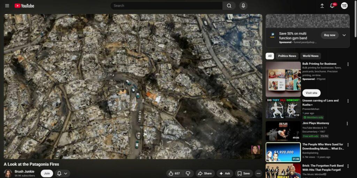Screen dimensions: 357x178
Task: Expand the sponsored gym band ad chevron
Action: [x=344, y=35]
